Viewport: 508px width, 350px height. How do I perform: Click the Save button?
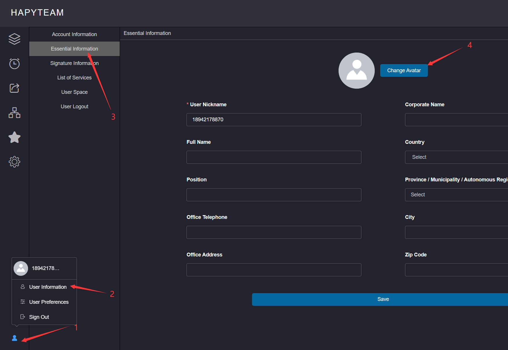[x=380, y=299]
